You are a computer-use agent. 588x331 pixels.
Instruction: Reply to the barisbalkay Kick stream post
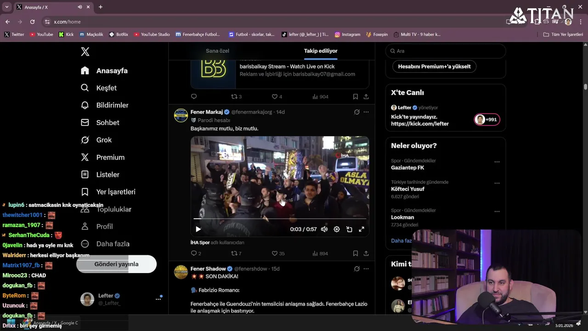tap(194, 97)
